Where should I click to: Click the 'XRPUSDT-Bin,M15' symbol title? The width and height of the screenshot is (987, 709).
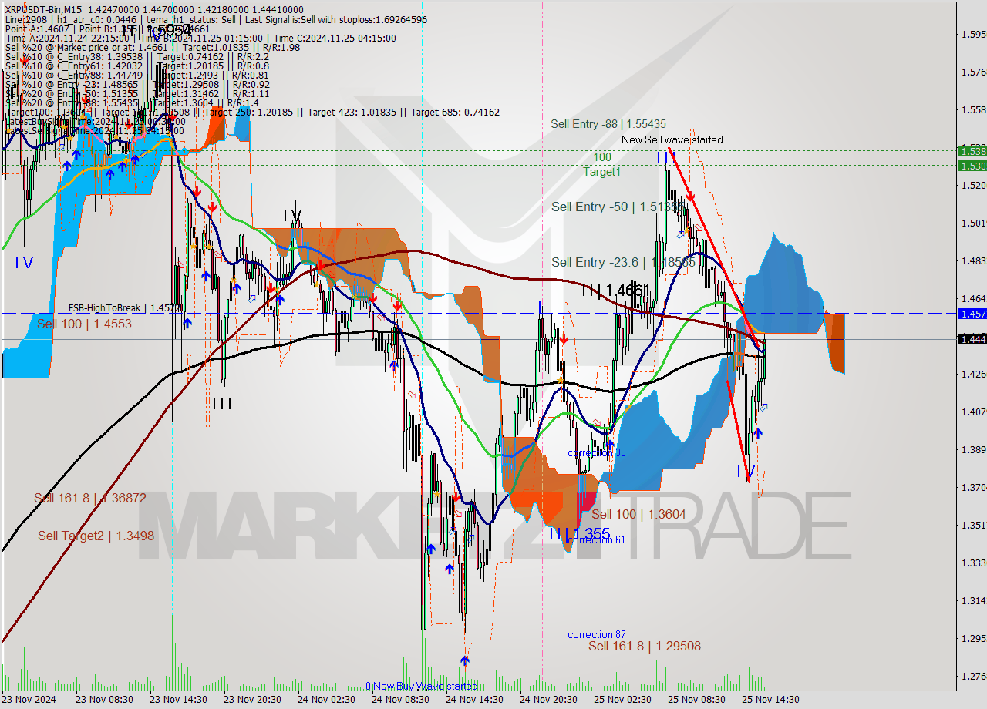click(x=43, y=9)
